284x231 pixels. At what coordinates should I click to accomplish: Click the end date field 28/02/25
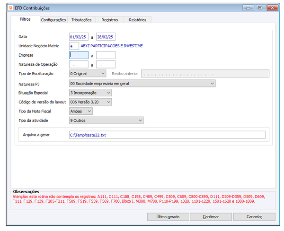point(106,37)
